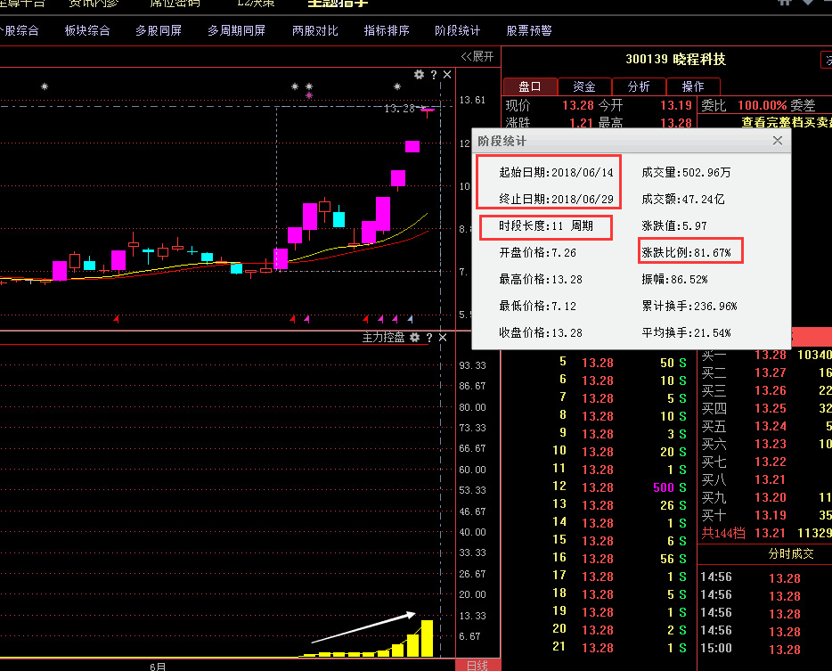832x671 pixels.
Task: Click the 分时成交 section header
Action: [791, 553]
